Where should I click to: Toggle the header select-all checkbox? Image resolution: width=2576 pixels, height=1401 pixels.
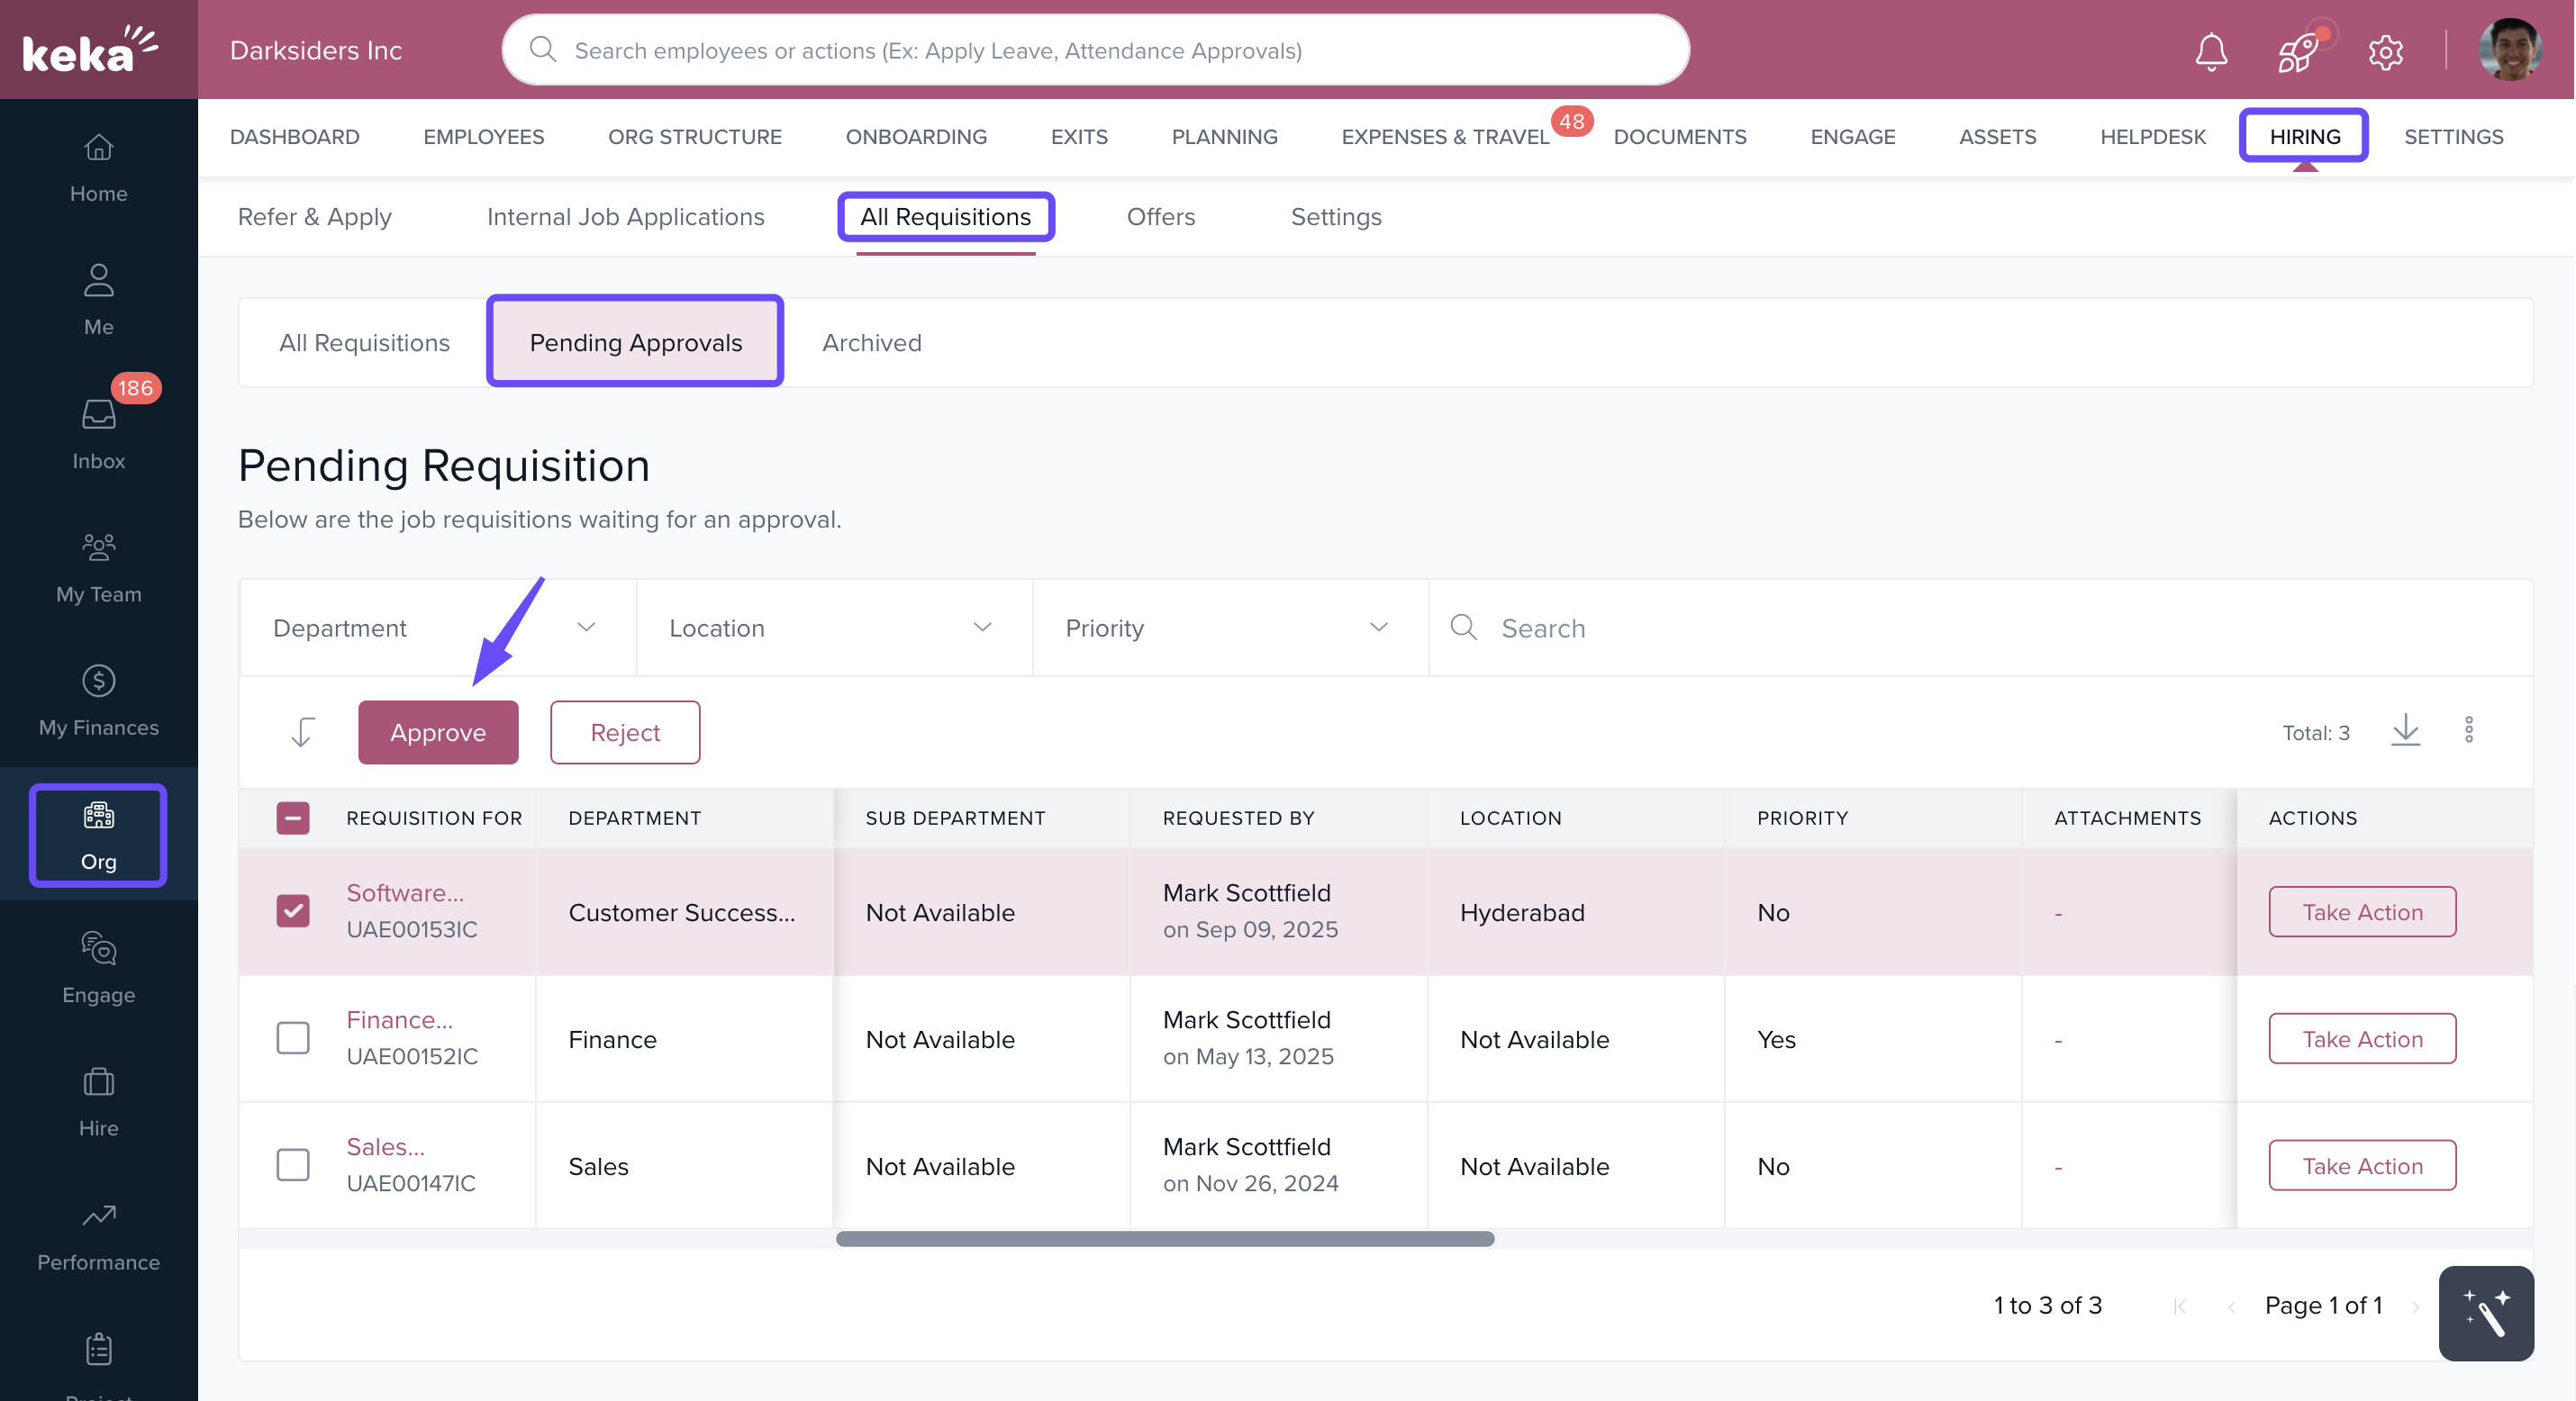point(292,817)
